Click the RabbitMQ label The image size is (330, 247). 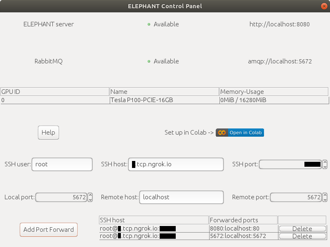(x=49, y=61)
